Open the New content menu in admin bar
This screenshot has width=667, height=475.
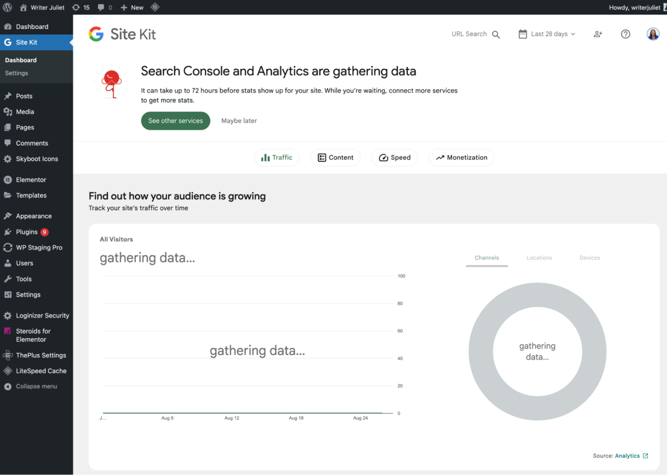(132, 7)
